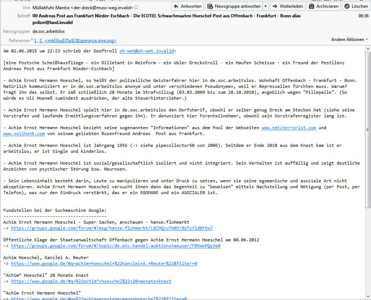The image size is (371, 300).
Task: Star the sender Müllabfuhr Mantra
Action: click(x=136, y=7)
